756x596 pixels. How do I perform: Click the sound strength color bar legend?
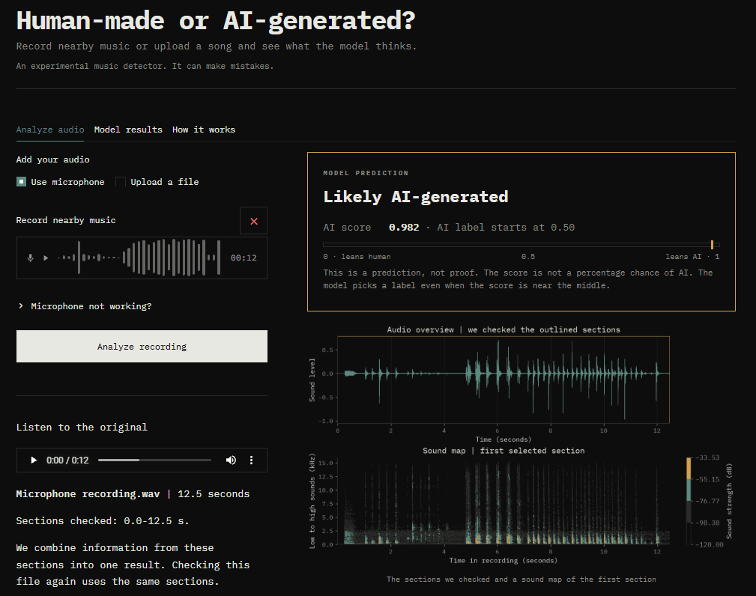pos(689,501)
